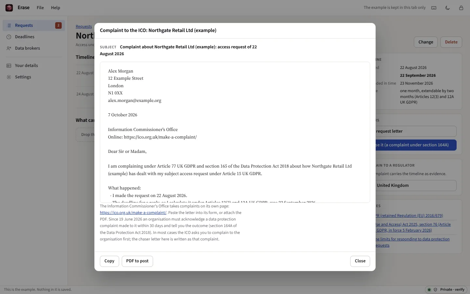
Task: Open the File menu
Action: 40,8
